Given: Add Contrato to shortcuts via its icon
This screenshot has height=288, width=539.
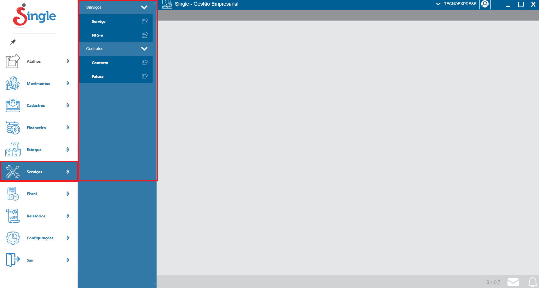Looking at the screenshot, I should pyautogui.click(x=145, y=63).
